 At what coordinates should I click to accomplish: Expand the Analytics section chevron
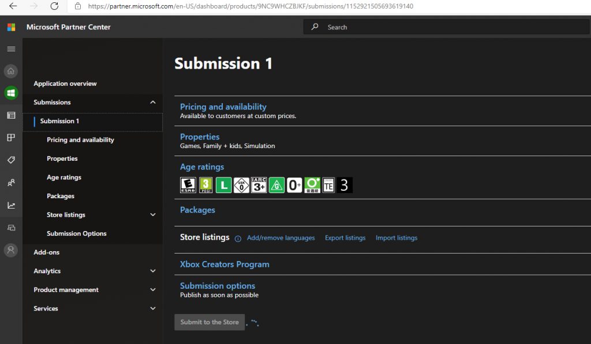click(152, 271)
